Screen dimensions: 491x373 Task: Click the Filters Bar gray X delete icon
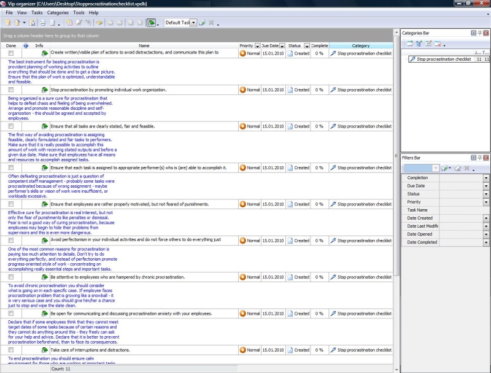pyautogui.click(x=466, y=168)
